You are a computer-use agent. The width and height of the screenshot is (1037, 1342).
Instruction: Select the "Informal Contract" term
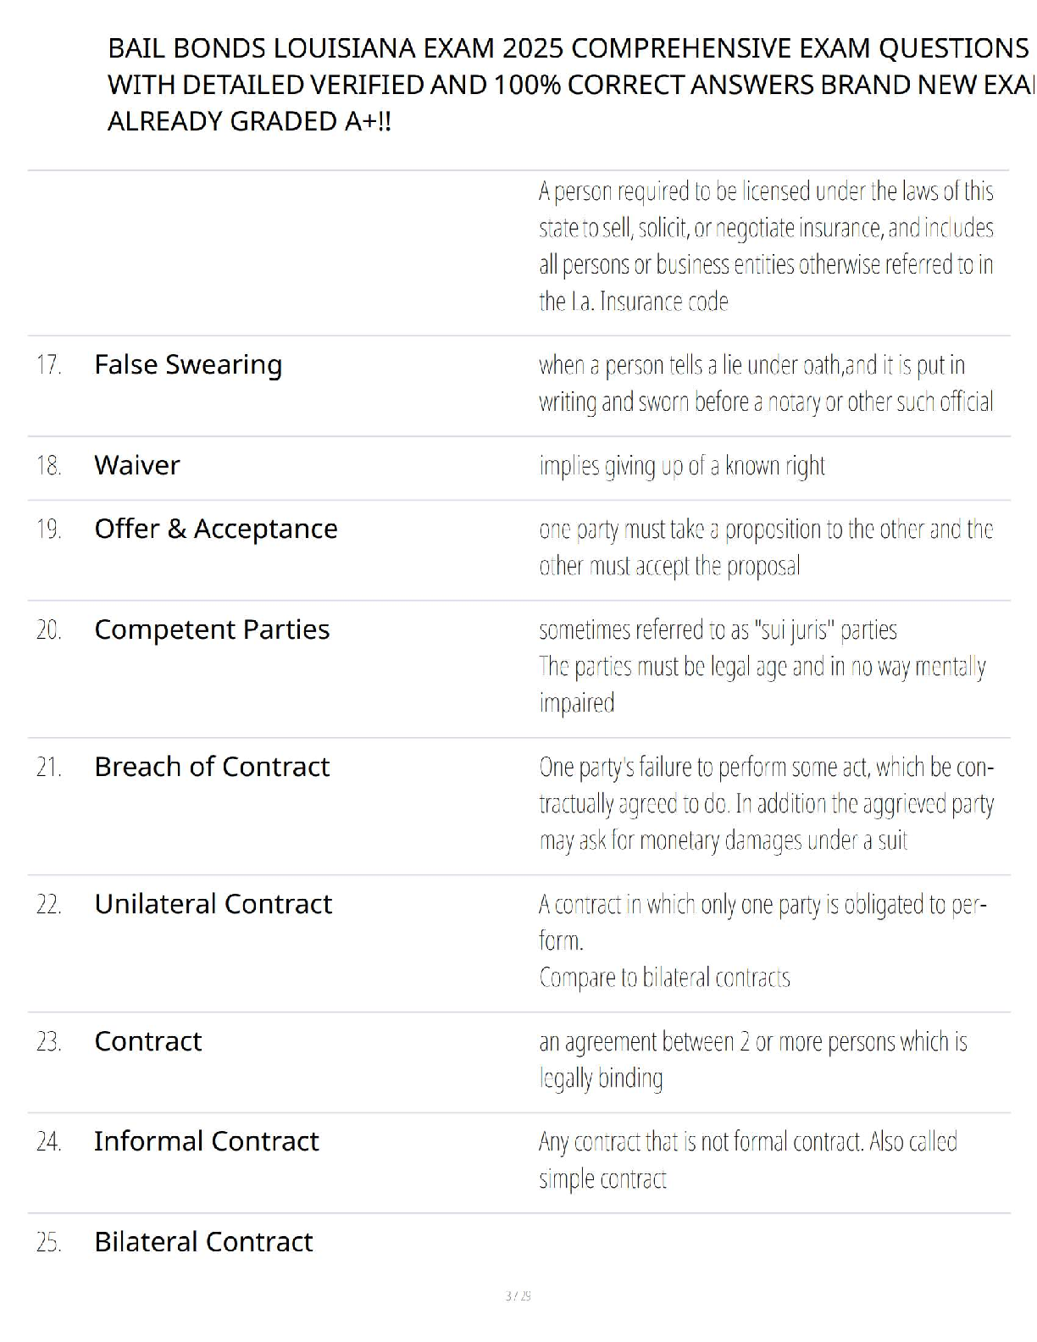(207, 1141)
